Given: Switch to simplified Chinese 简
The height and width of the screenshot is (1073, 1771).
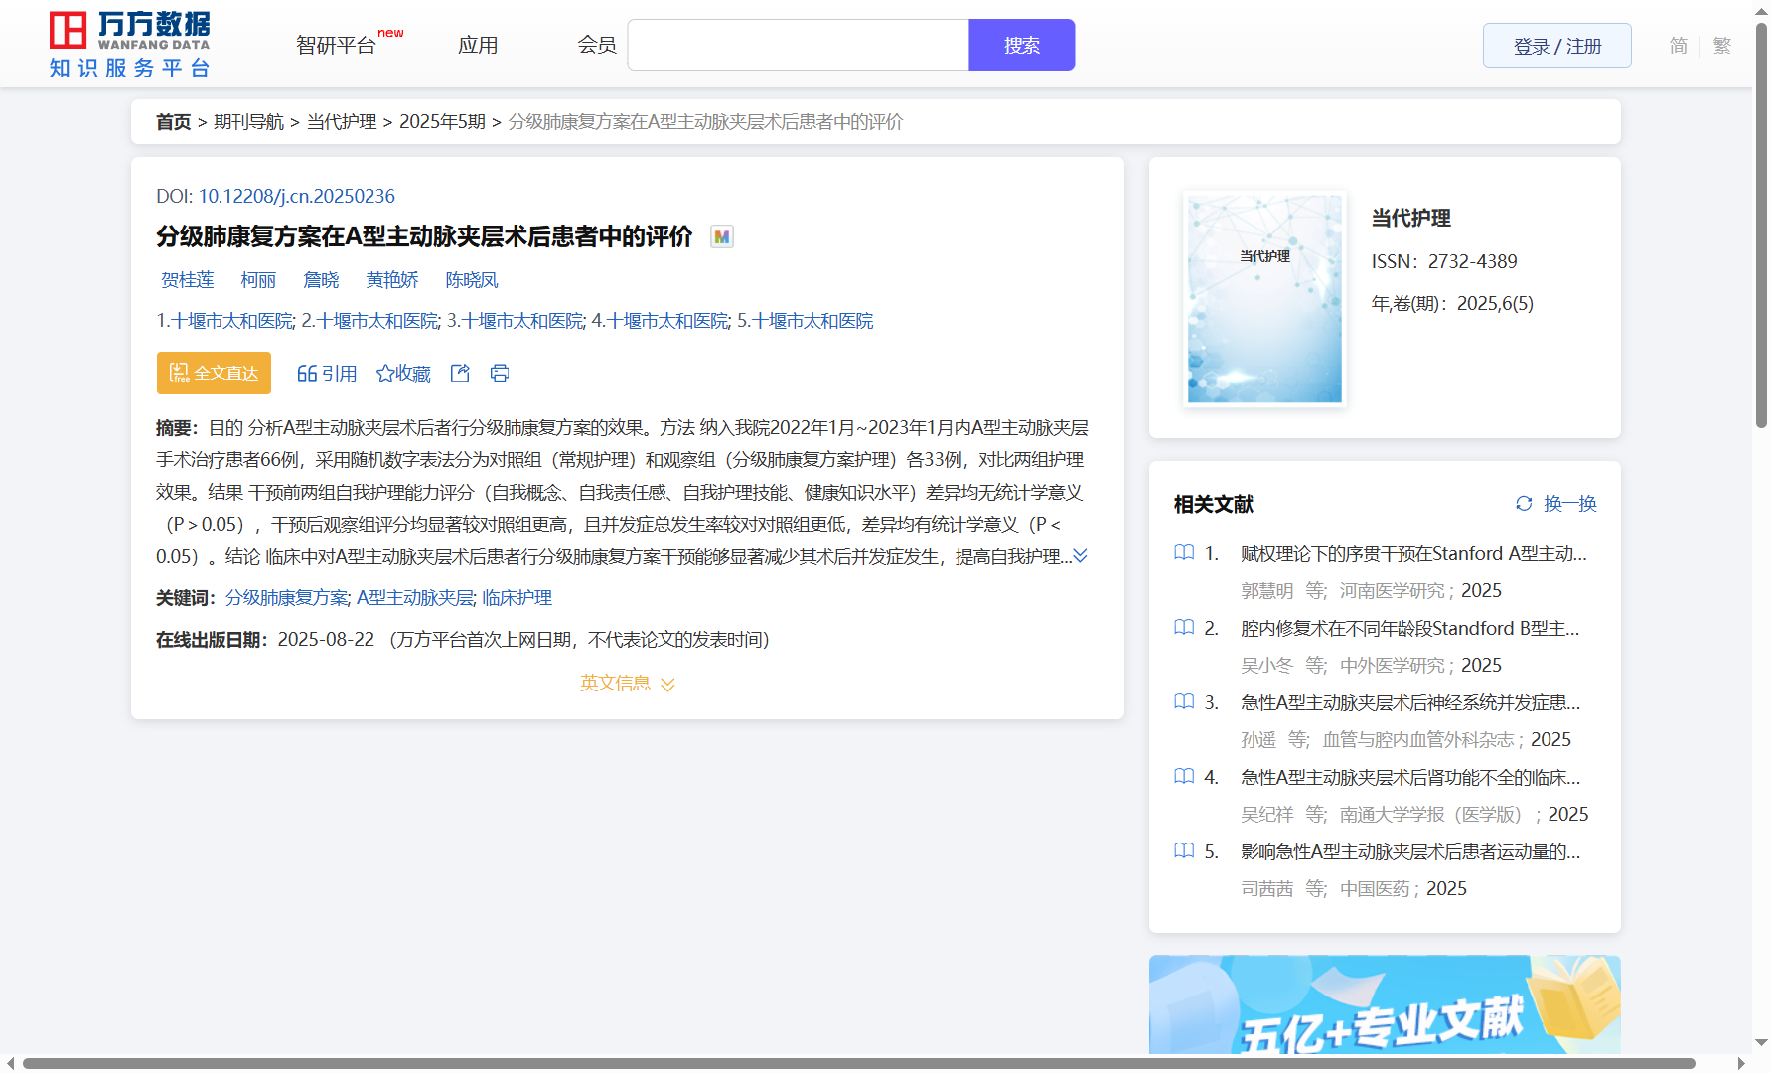Looking at the screenshot, I should 1678,46.
